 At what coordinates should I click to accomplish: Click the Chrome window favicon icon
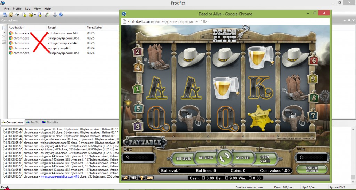[x=124, y=14]
